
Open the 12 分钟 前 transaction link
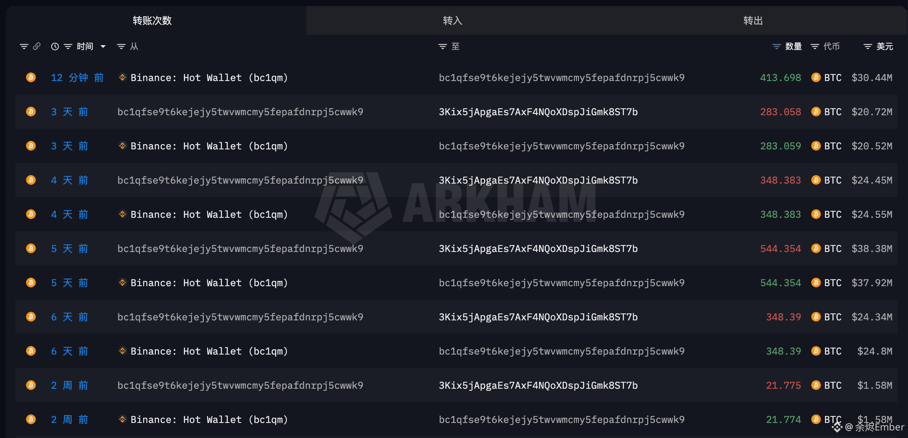[77, 78]
